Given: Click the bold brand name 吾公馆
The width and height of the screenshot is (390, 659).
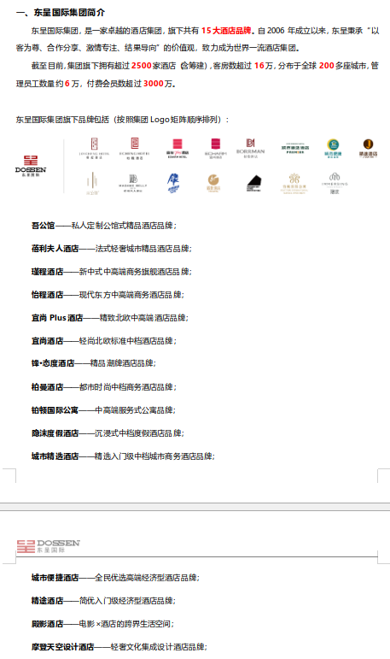Looking at the screenshot, I should click(x=44, y=226).
